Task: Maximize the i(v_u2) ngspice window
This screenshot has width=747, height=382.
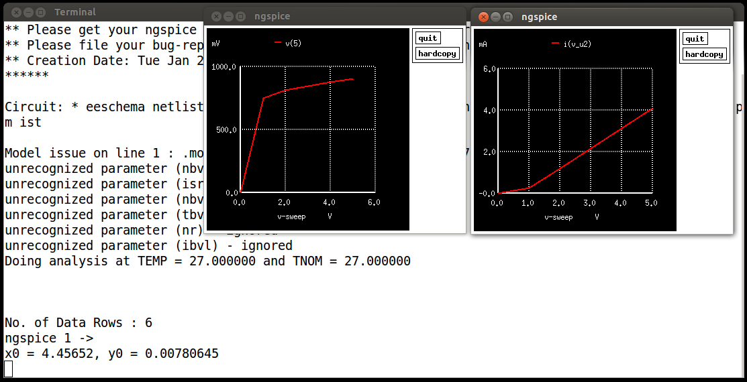Action: coord(508,17)
